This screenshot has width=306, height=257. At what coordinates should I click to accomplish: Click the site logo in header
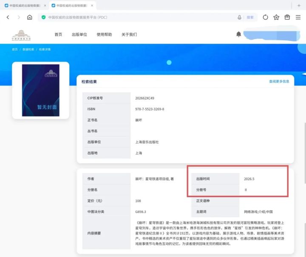tap(21, 35)
